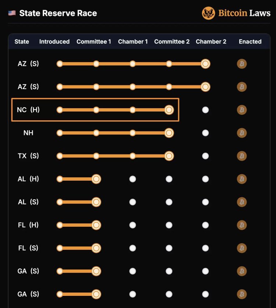Select the Committee 1 column header
Screen dimensions: 276x308
pyautogui.click(x=94, y=42)
